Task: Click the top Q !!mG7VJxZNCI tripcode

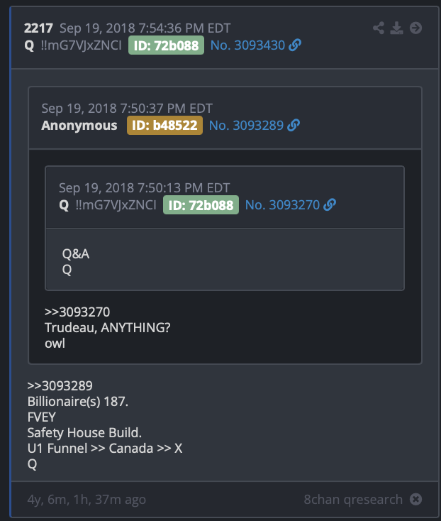Action: click(x=73, y=45)
